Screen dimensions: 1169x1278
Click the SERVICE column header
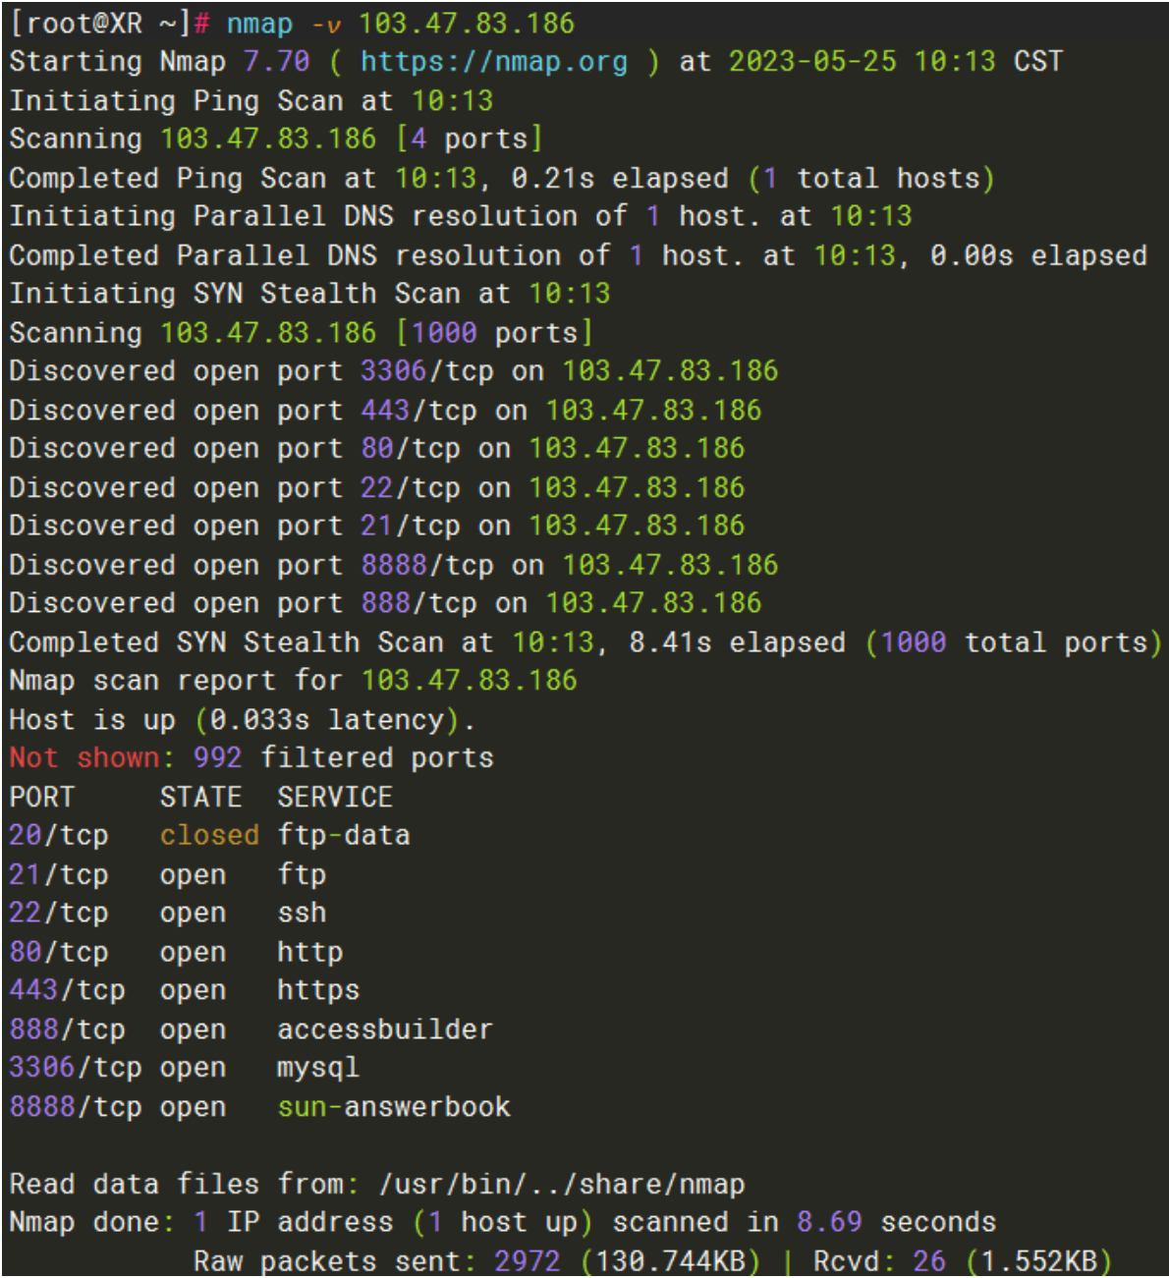[334, 797]
